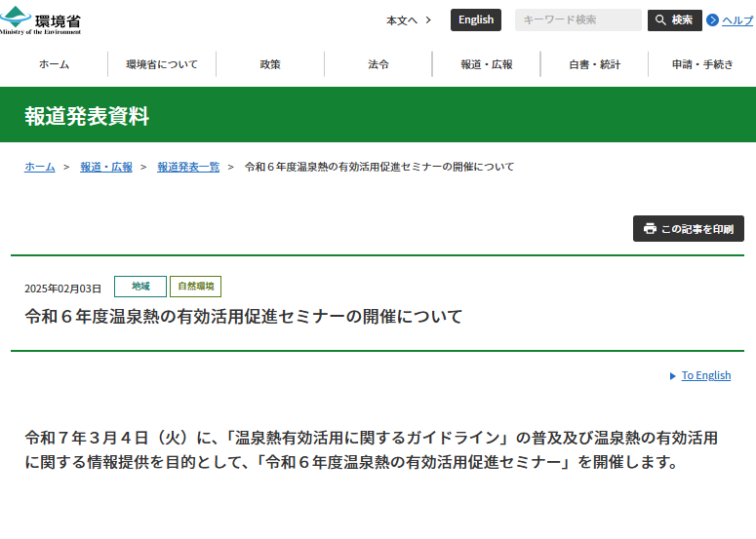Click the date 2025年02月03日
Viewport: 756px width, 539px height.
(62, 289)
